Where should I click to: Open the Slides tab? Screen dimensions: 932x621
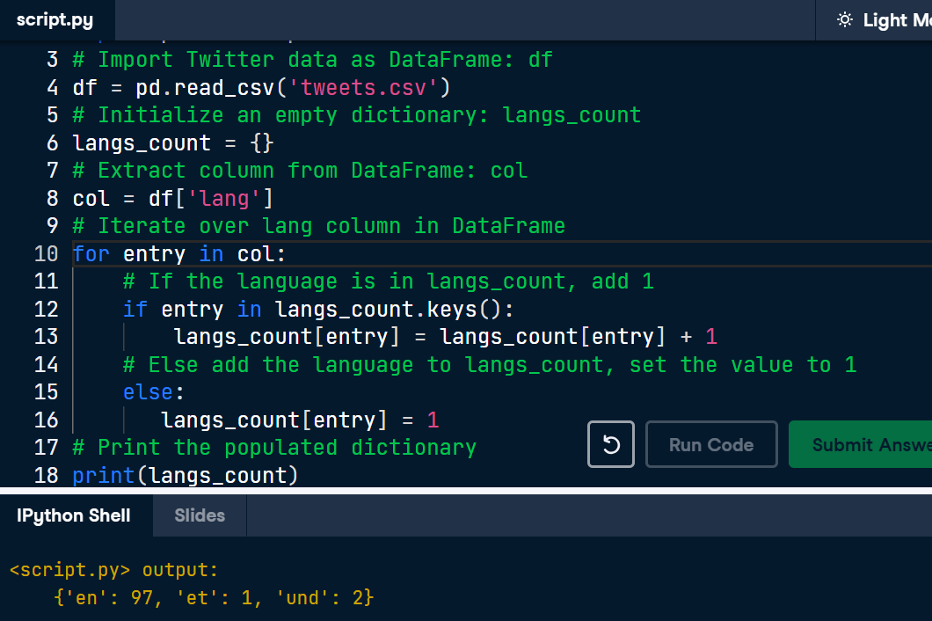point(200,515)
